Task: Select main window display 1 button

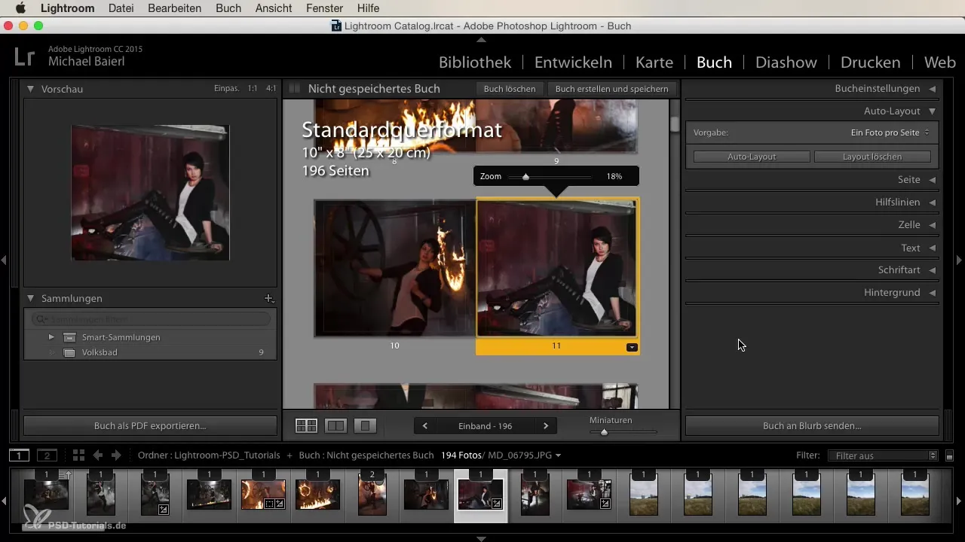Action: 20,455
